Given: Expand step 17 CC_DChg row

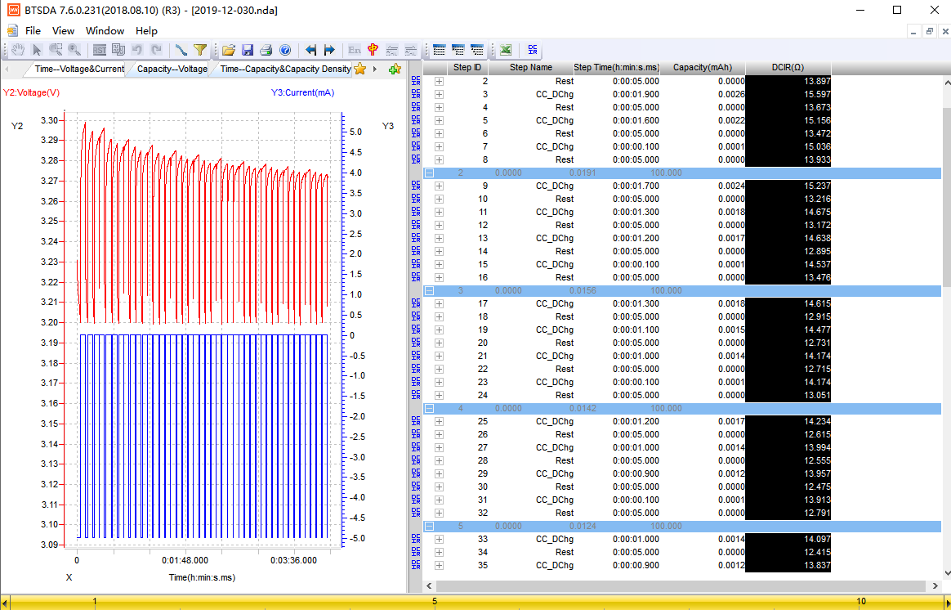Looking at the screenshot, I should point(439,303).
